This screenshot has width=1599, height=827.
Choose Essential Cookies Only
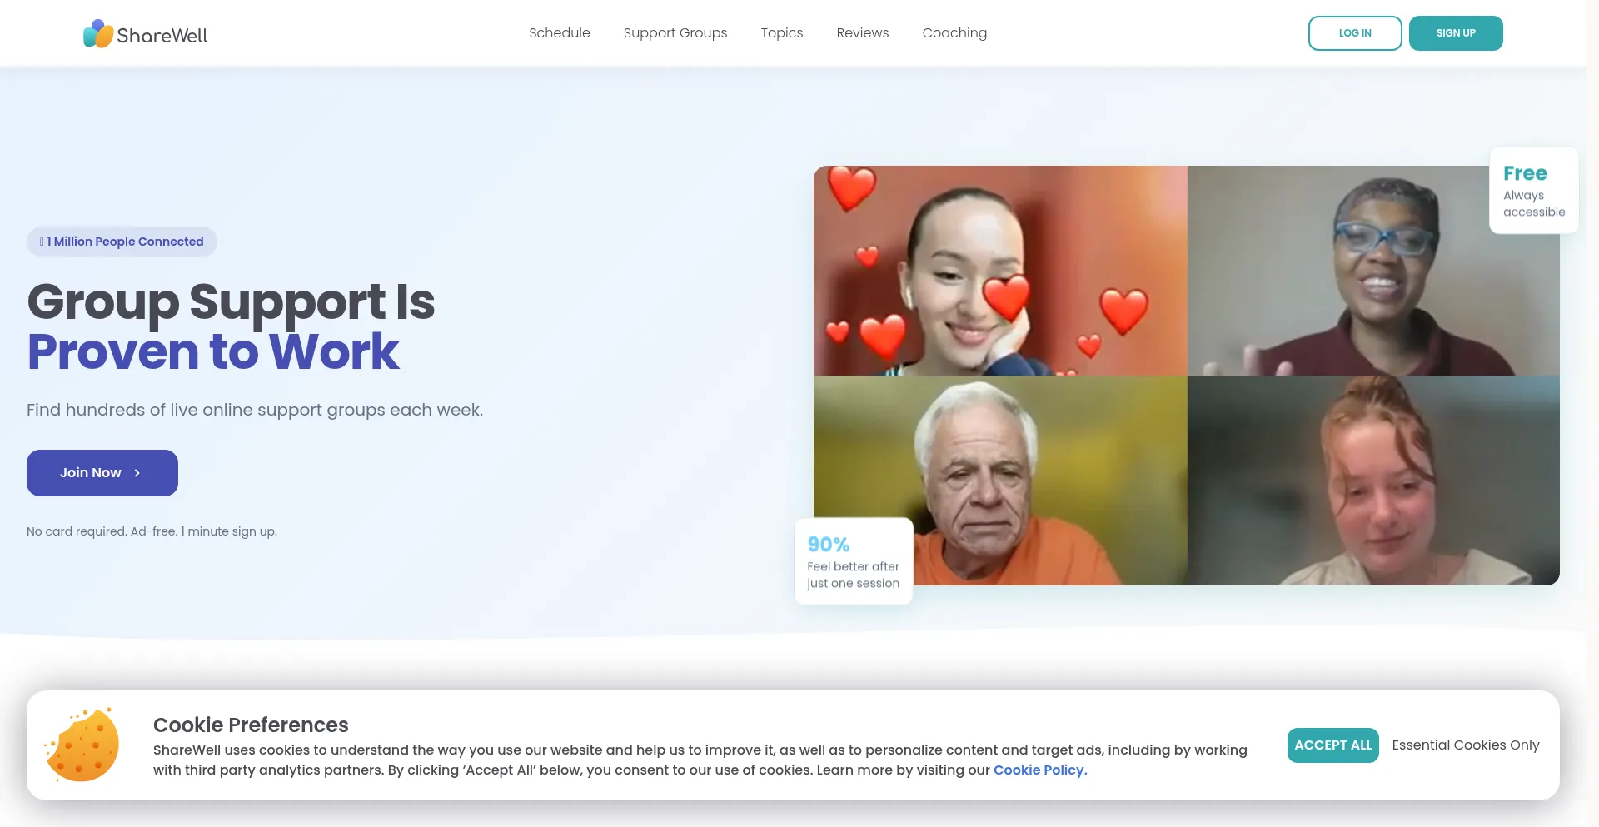(x=1466, y=745)
